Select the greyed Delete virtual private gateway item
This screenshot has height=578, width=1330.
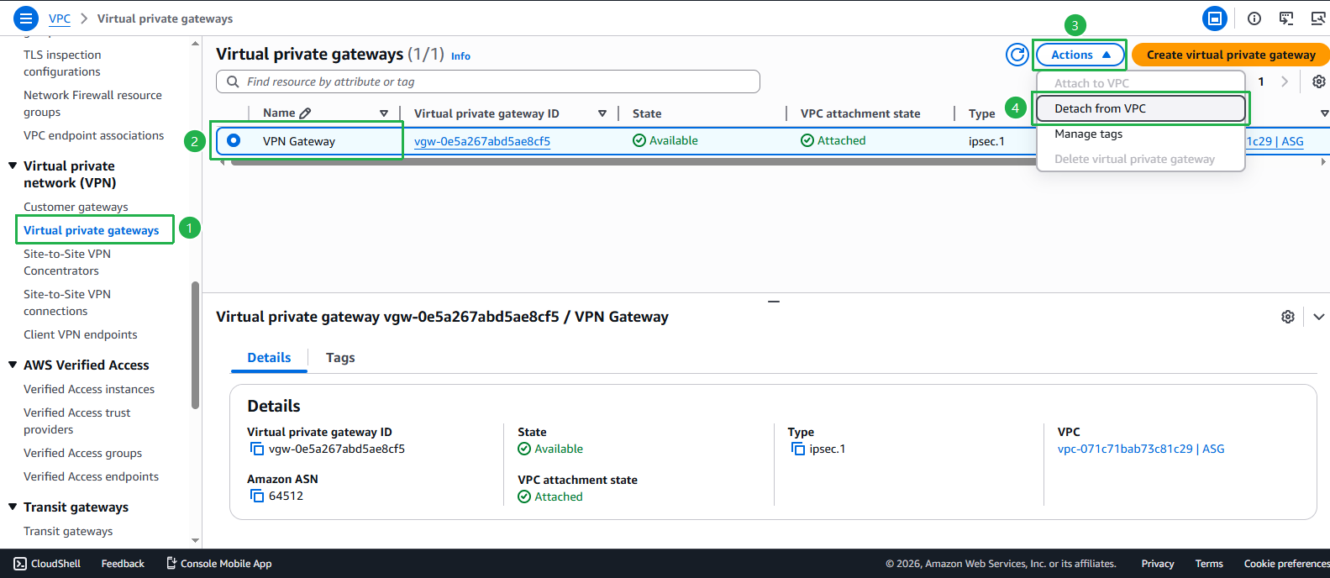point(1140,159)
